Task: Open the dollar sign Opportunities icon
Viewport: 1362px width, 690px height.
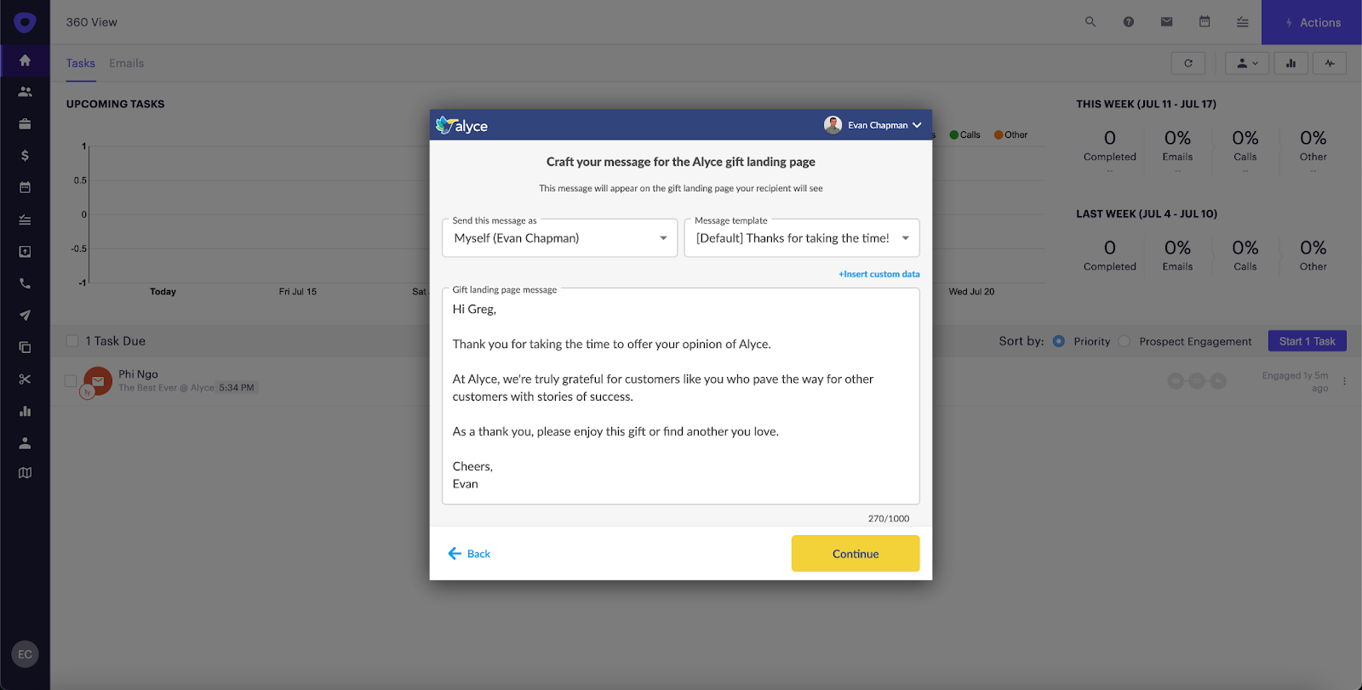Action: tap(25, 156)
